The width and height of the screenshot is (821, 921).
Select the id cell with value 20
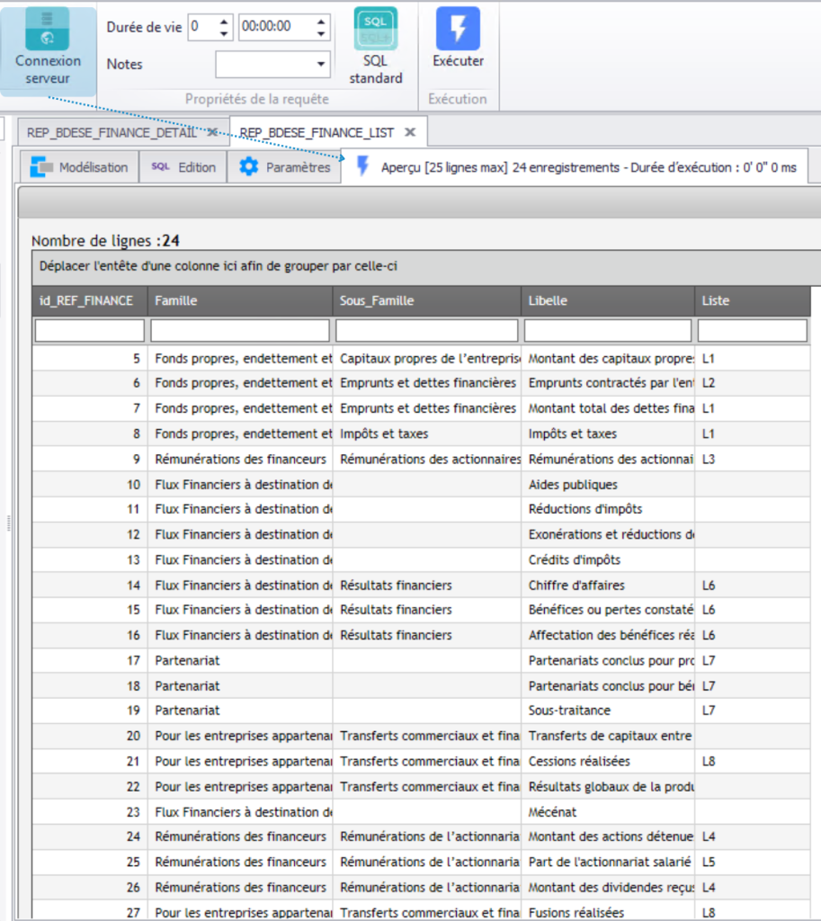[x=90, y=736]
